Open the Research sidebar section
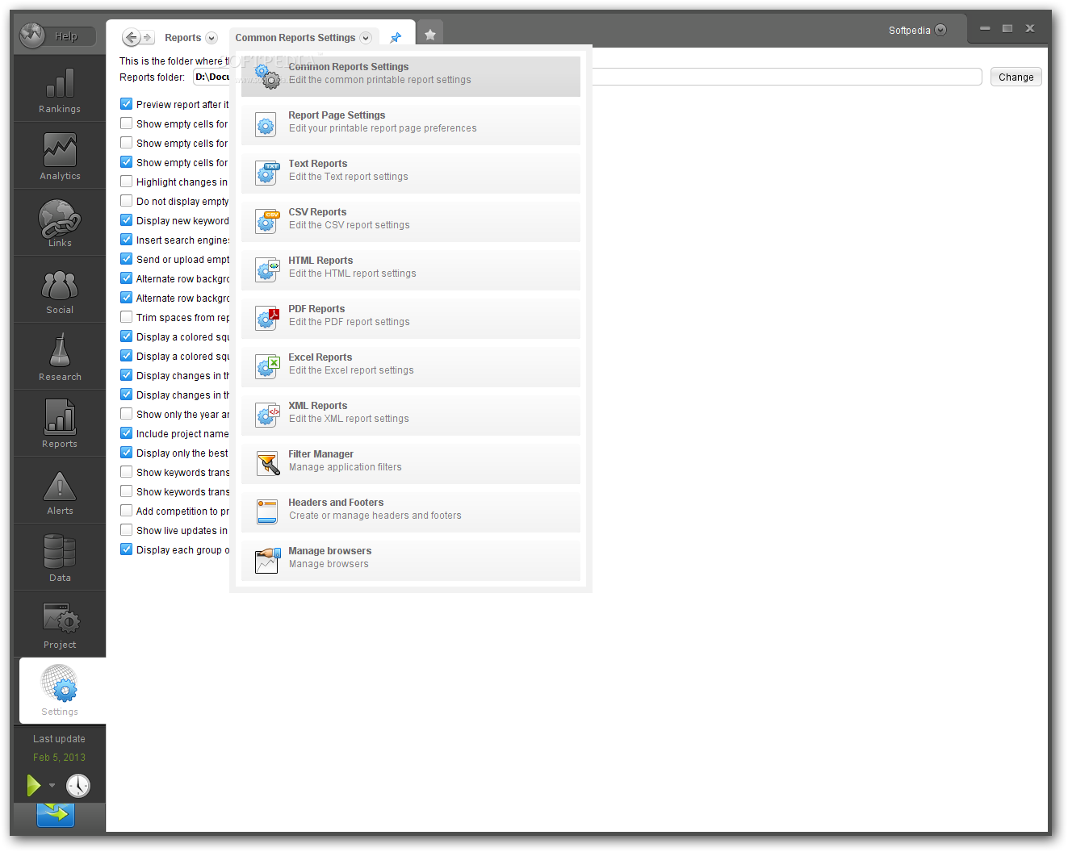1068x852 pixels. [60, 357]
